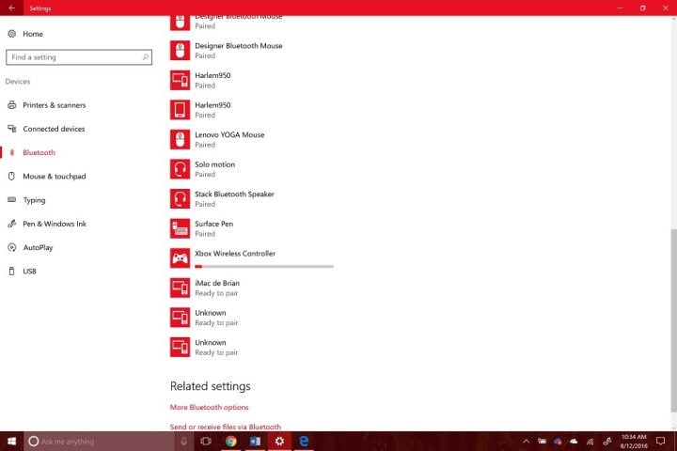Open the clock showing 10:34 AM

coord(634,441)
